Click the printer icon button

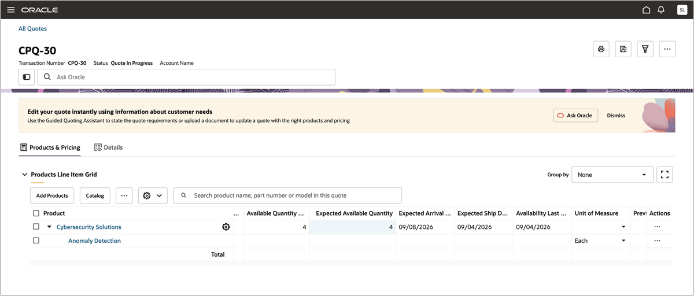click(x=601, y=49)
